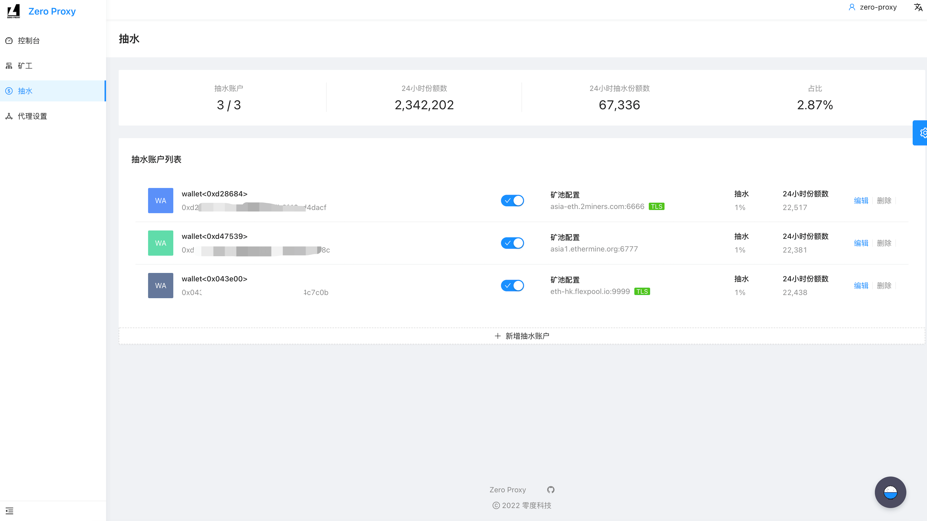Click the green WA wallet avatar
This screenshot has width=927, height=521.
pyautogui.click(x=161, y=243)
